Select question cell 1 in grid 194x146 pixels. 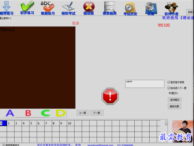click(x=3, y=123)
